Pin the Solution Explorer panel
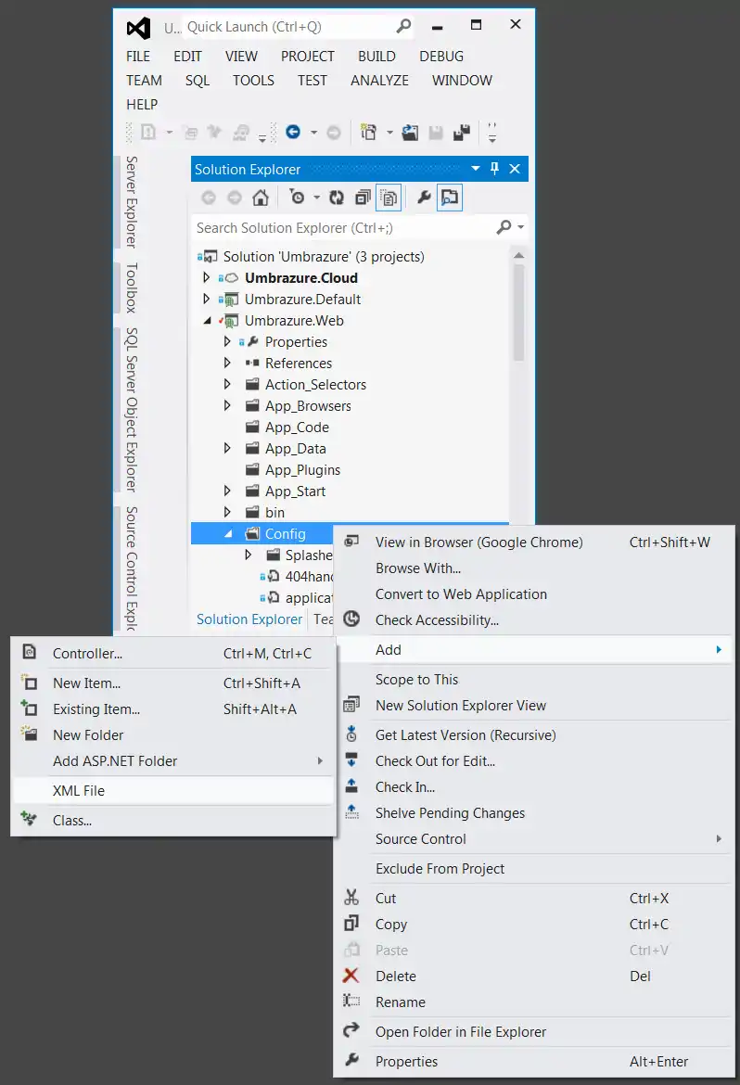The width and height of the screenshot is (740, 1085). pos(494,169)
